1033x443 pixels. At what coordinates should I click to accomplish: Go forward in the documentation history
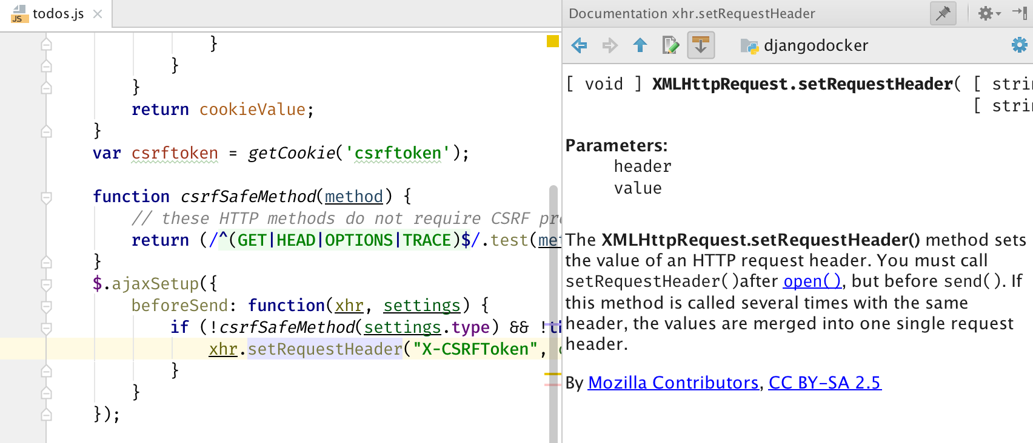(610, 45)
